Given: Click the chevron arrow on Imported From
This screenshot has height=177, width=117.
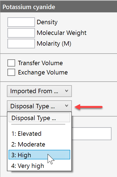Looking at the screenshot, I should click(x=67, y=91).
